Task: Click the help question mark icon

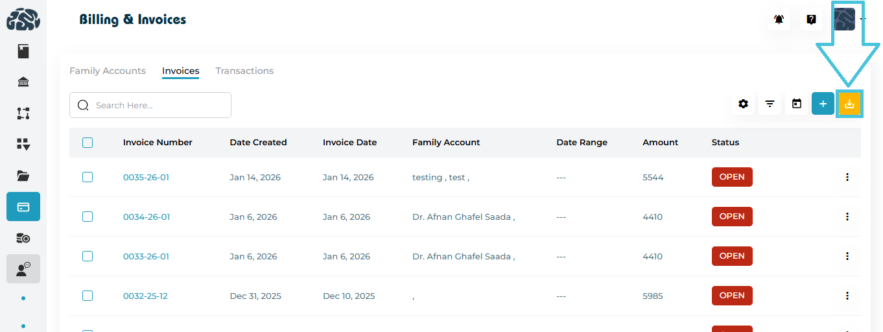Action: pyautogui.click(x=811, y=19)
